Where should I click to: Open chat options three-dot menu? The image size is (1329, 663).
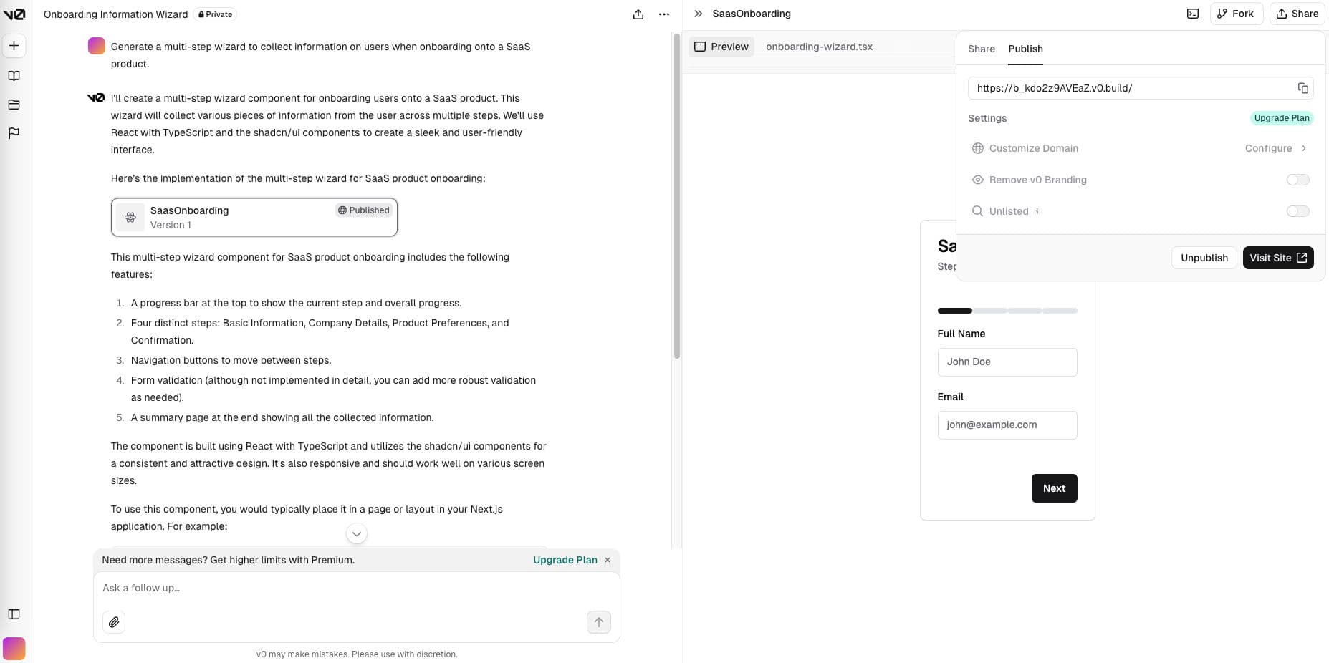coord(664,14)
